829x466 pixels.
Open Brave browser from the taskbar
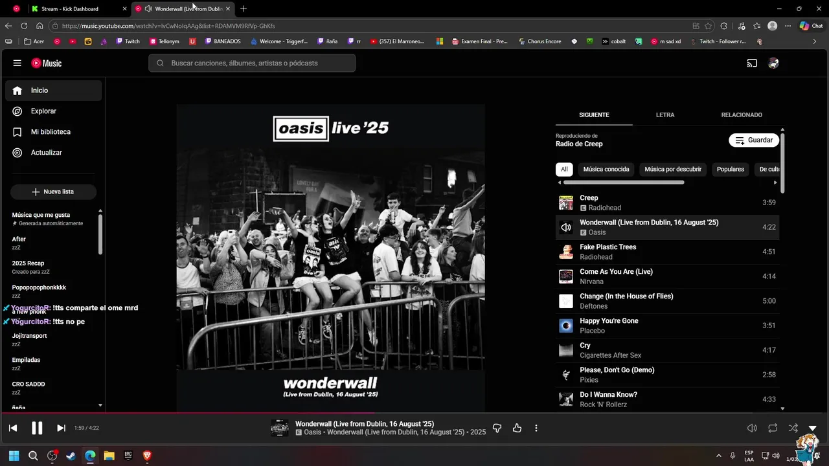[147, 456]
